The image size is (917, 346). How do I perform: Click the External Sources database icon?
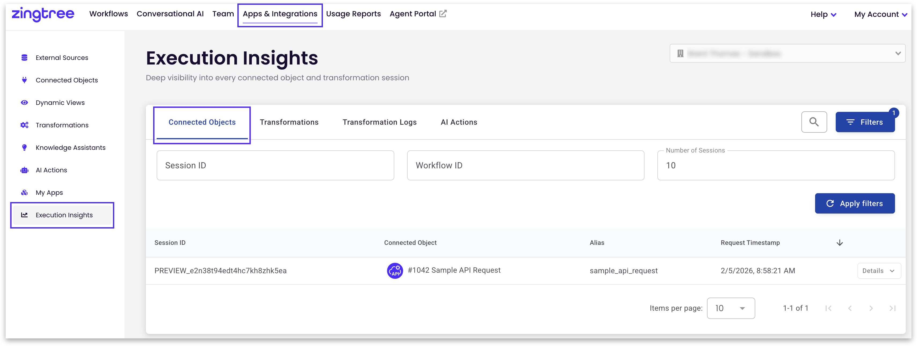[24, 58]
